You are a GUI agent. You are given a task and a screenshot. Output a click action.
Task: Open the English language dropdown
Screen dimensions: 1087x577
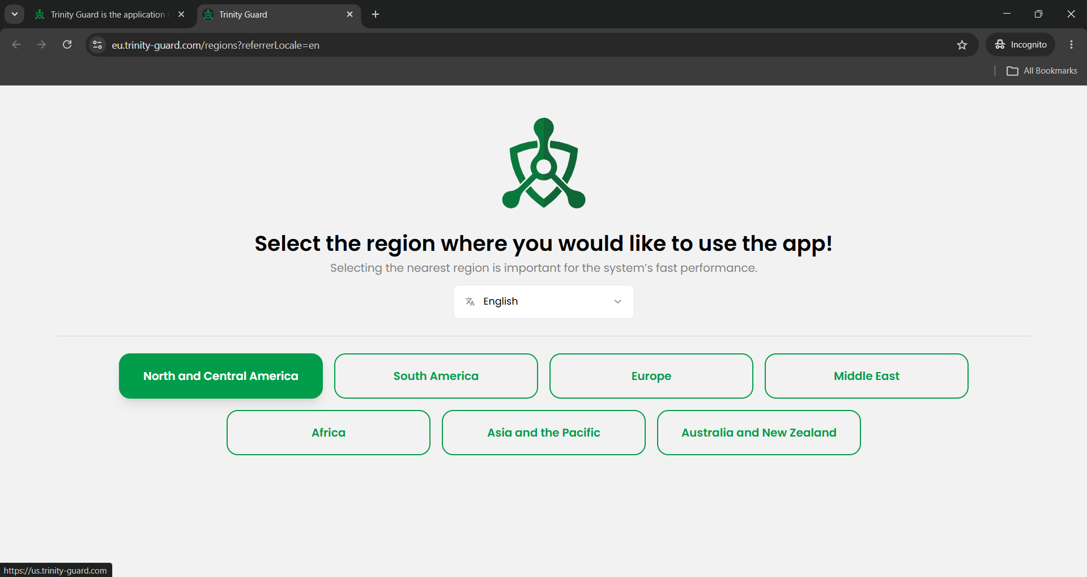point(543,302)
